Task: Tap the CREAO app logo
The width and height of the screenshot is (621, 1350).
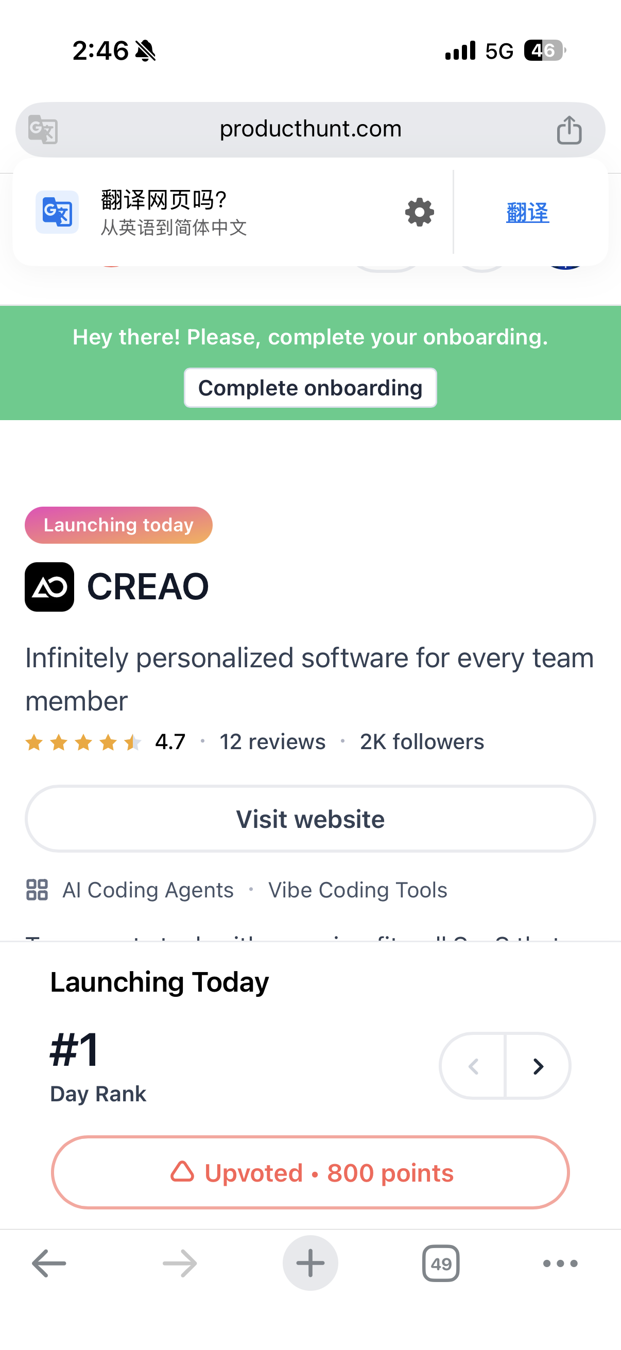Action: [49, 587]
